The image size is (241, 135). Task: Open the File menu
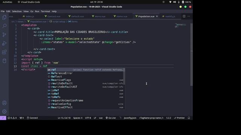(x=3, y=11)
